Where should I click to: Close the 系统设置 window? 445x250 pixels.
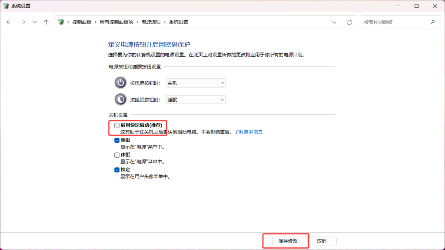(x=435, y=6)
